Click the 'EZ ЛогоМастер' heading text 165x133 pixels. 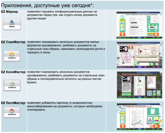click(13, 103)
